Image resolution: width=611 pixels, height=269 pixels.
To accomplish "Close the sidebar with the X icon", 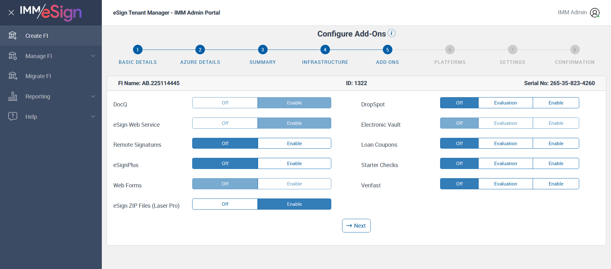I will coord(11,13).
